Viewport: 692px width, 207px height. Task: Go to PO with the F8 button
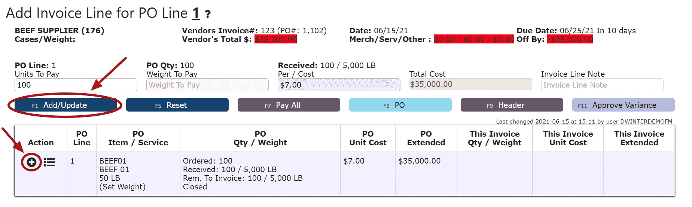[400, 105]
